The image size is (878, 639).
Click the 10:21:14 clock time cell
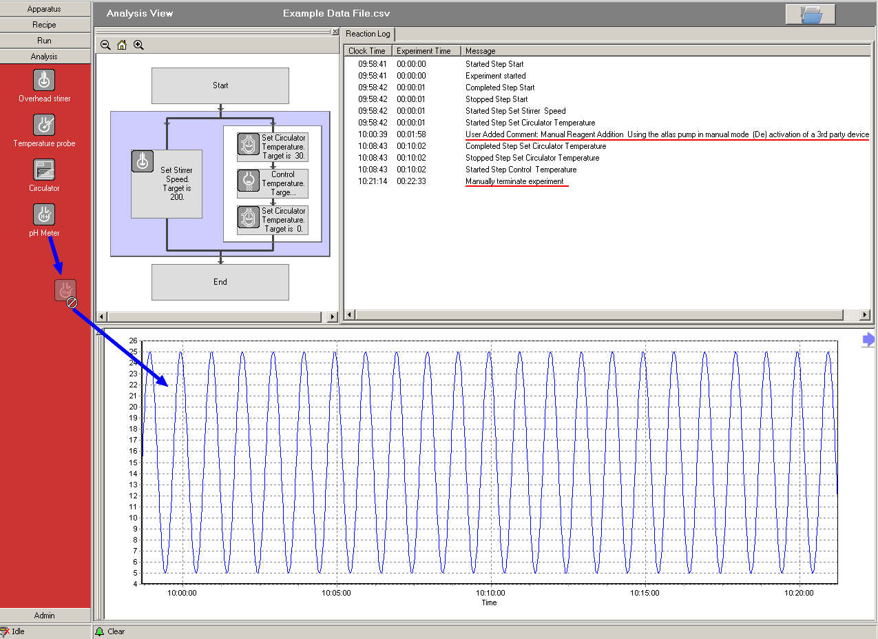[373, 181]
